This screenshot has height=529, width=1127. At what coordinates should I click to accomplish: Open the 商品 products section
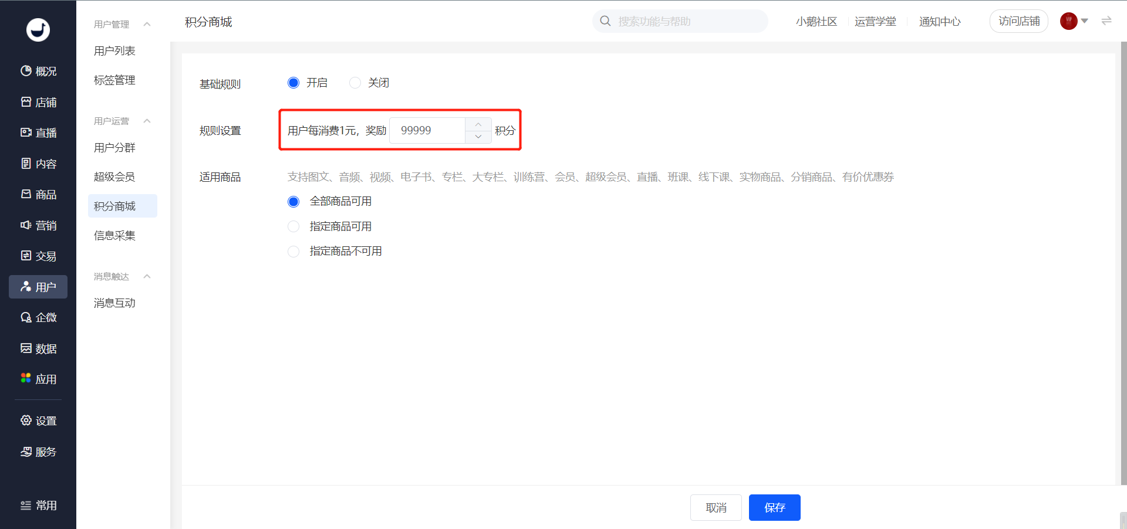coord(38,194)
